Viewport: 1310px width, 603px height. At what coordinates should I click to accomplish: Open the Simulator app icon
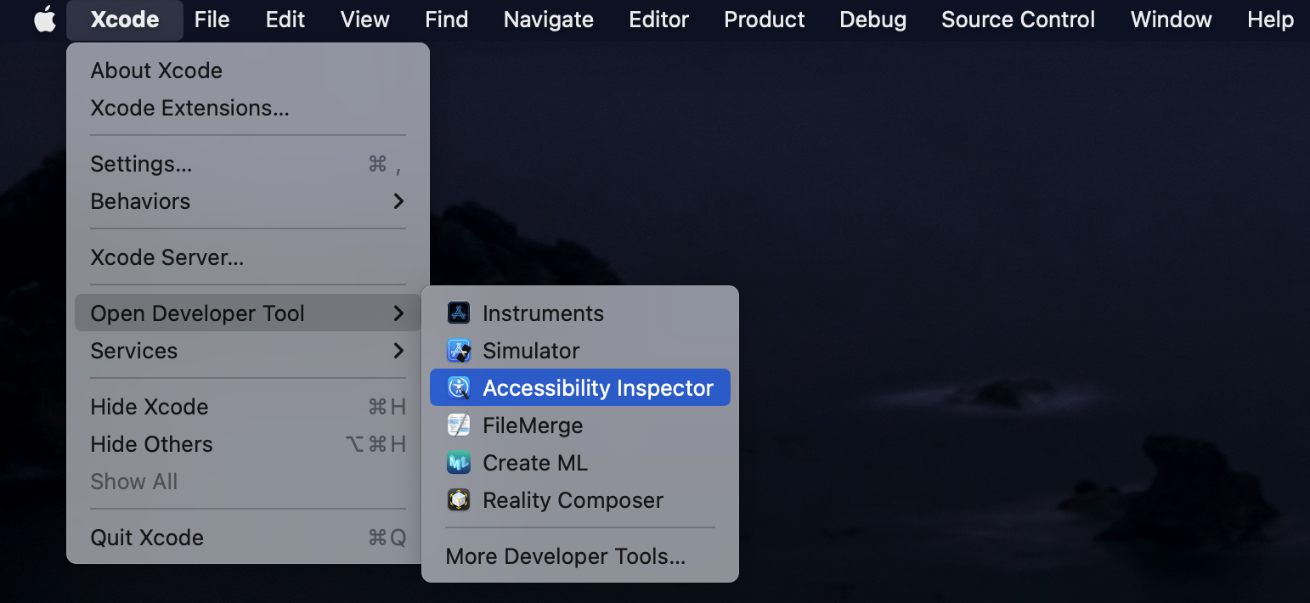point(457,350)
